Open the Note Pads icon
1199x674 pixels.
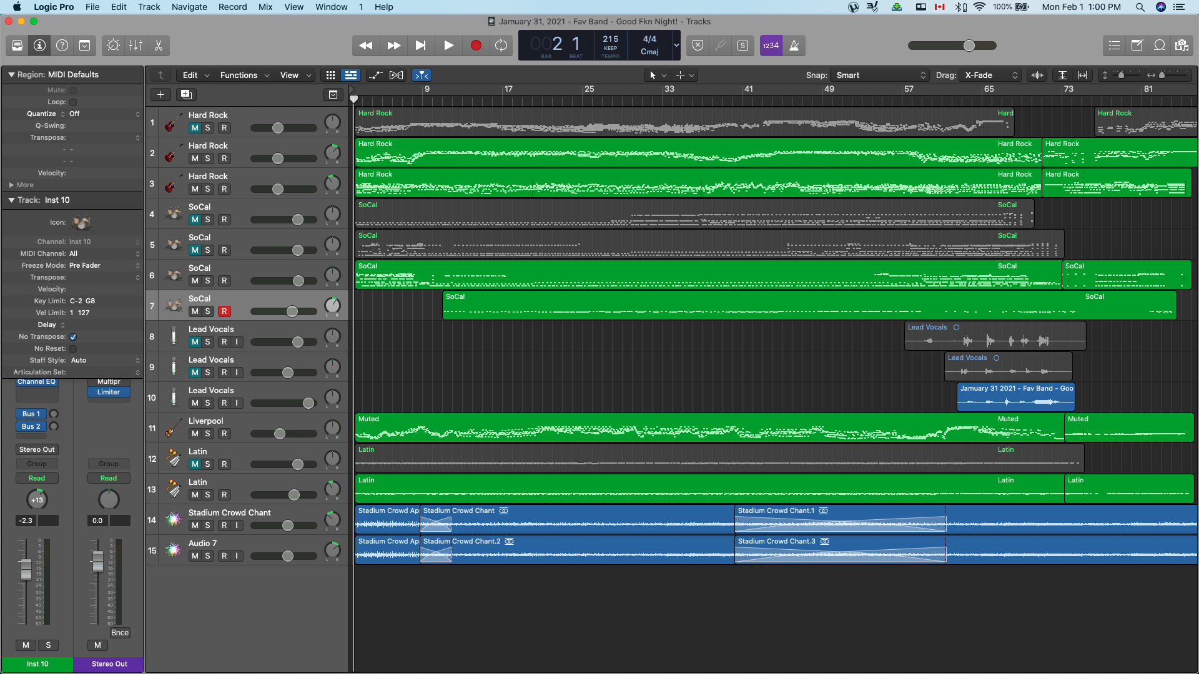click(x=1137, y=46)
